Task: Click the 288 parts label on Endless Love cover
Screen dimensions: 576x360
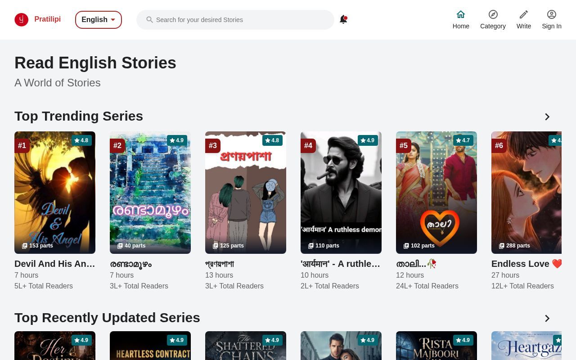Action: [514, 246]
